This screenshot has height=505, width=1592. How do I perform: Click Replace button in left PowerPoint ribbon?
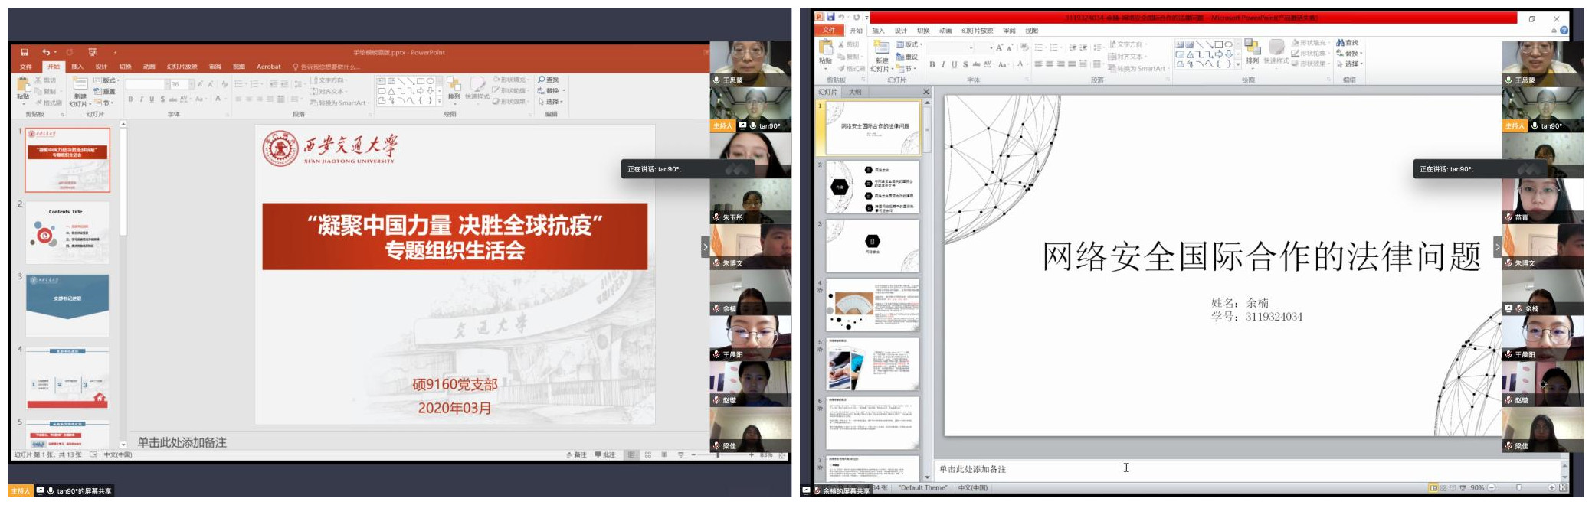click(x=550, y=91)
